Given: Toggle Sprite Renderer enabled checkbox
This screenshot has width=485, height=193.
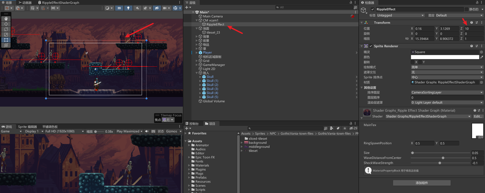Looking at the screenshot, I should click(x=371, y=46).
